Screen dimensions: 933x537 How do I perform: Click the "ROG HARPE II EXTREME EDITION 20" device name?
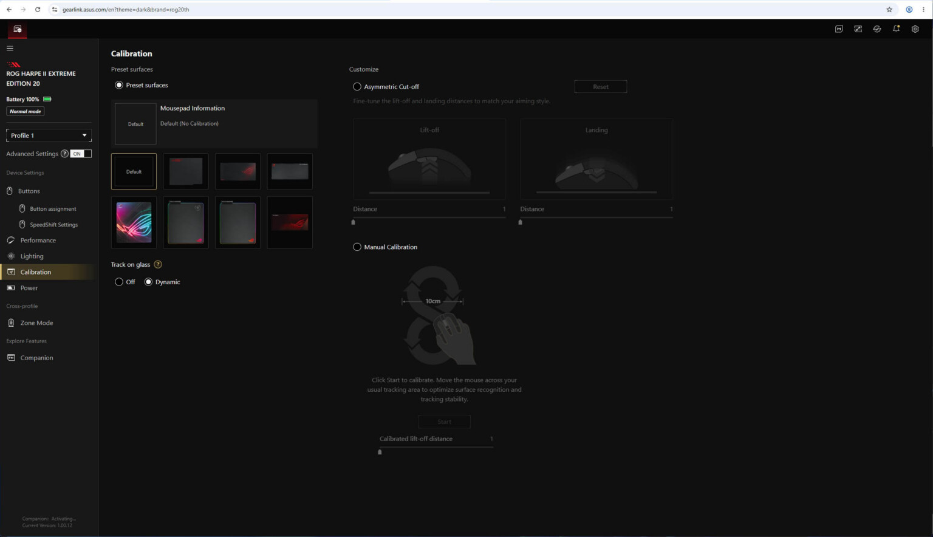pyautogui.click(x=41, y=78)
